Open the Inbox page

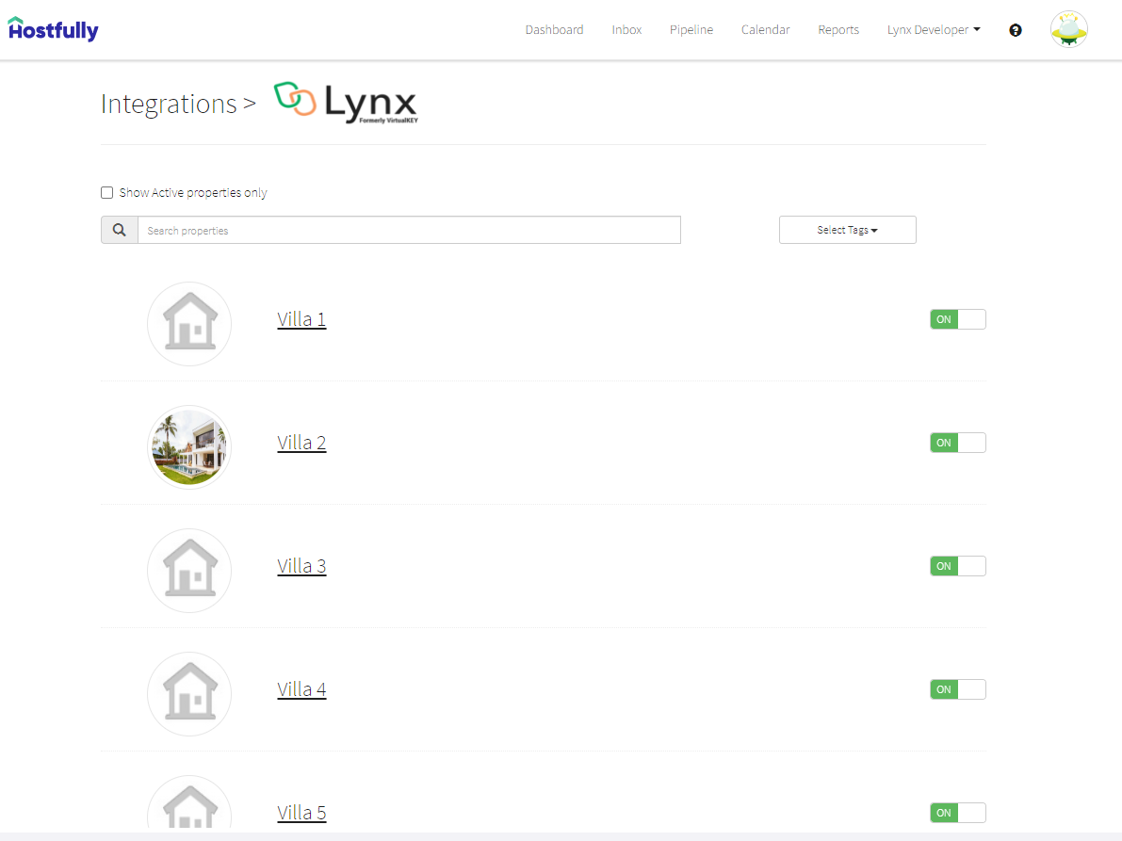[x=626, y=29]
